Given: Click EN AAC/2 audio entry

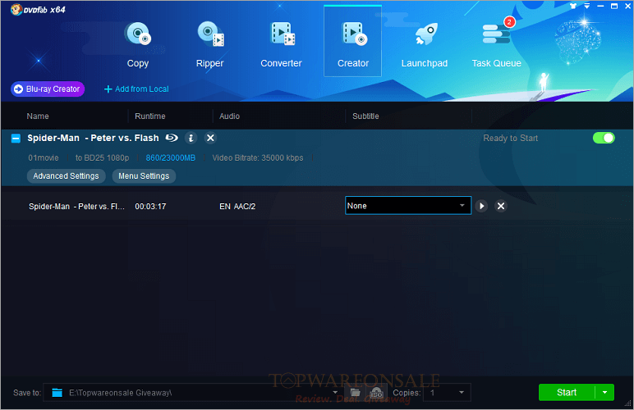Looking at the screenshot, I should tap(237, 207).
